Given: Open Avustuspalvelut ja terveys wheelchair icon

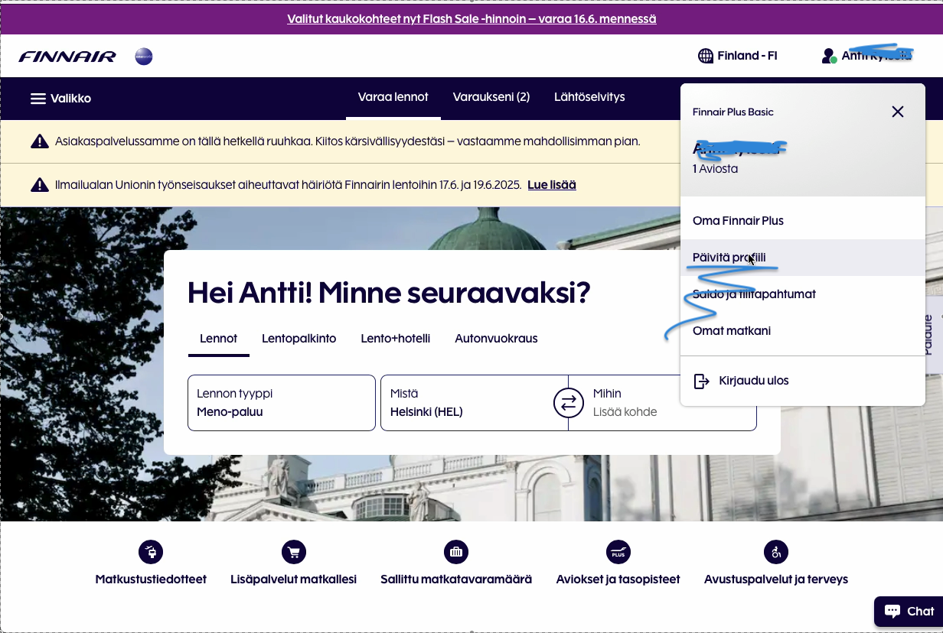Looking at the screenshot, I should (x=775, y=551).
